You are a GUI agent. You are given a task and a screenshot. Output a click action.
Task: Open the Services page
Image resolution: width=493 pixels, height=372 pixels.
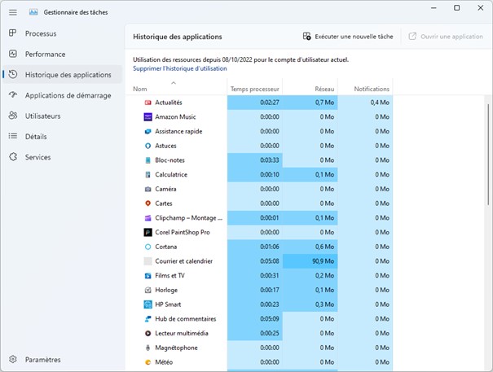[x=37, y=157]
